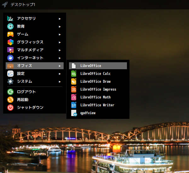189x173 pixels.
Task: Launch LibreOffice Impress
Action: pyautogui.click(x=98, y=89)
